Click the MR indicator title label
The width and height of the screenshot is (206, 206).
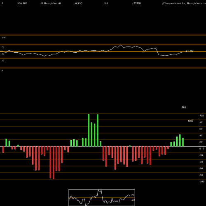pos(184,107)
